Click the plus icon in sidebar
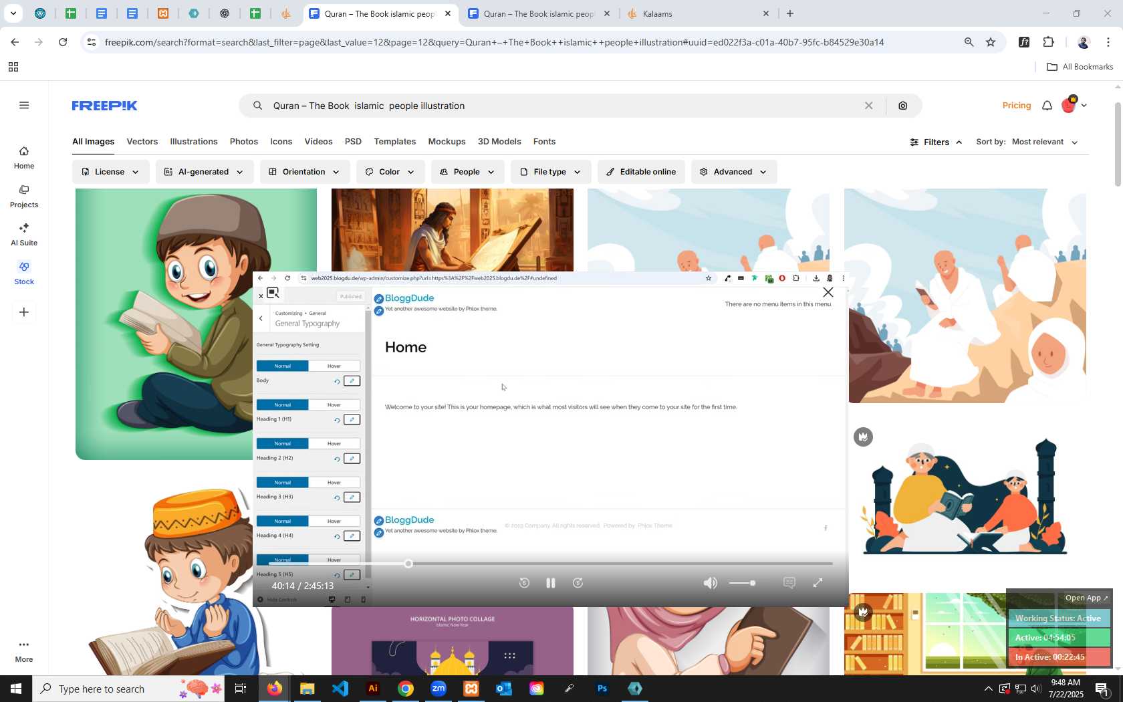The width and height of the screenshot is (1123, 702). (x=24, y=312)
